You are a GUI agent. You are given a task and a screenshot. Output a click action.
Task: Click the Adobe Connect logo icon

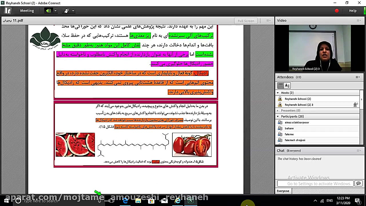(x=8, y=11)
